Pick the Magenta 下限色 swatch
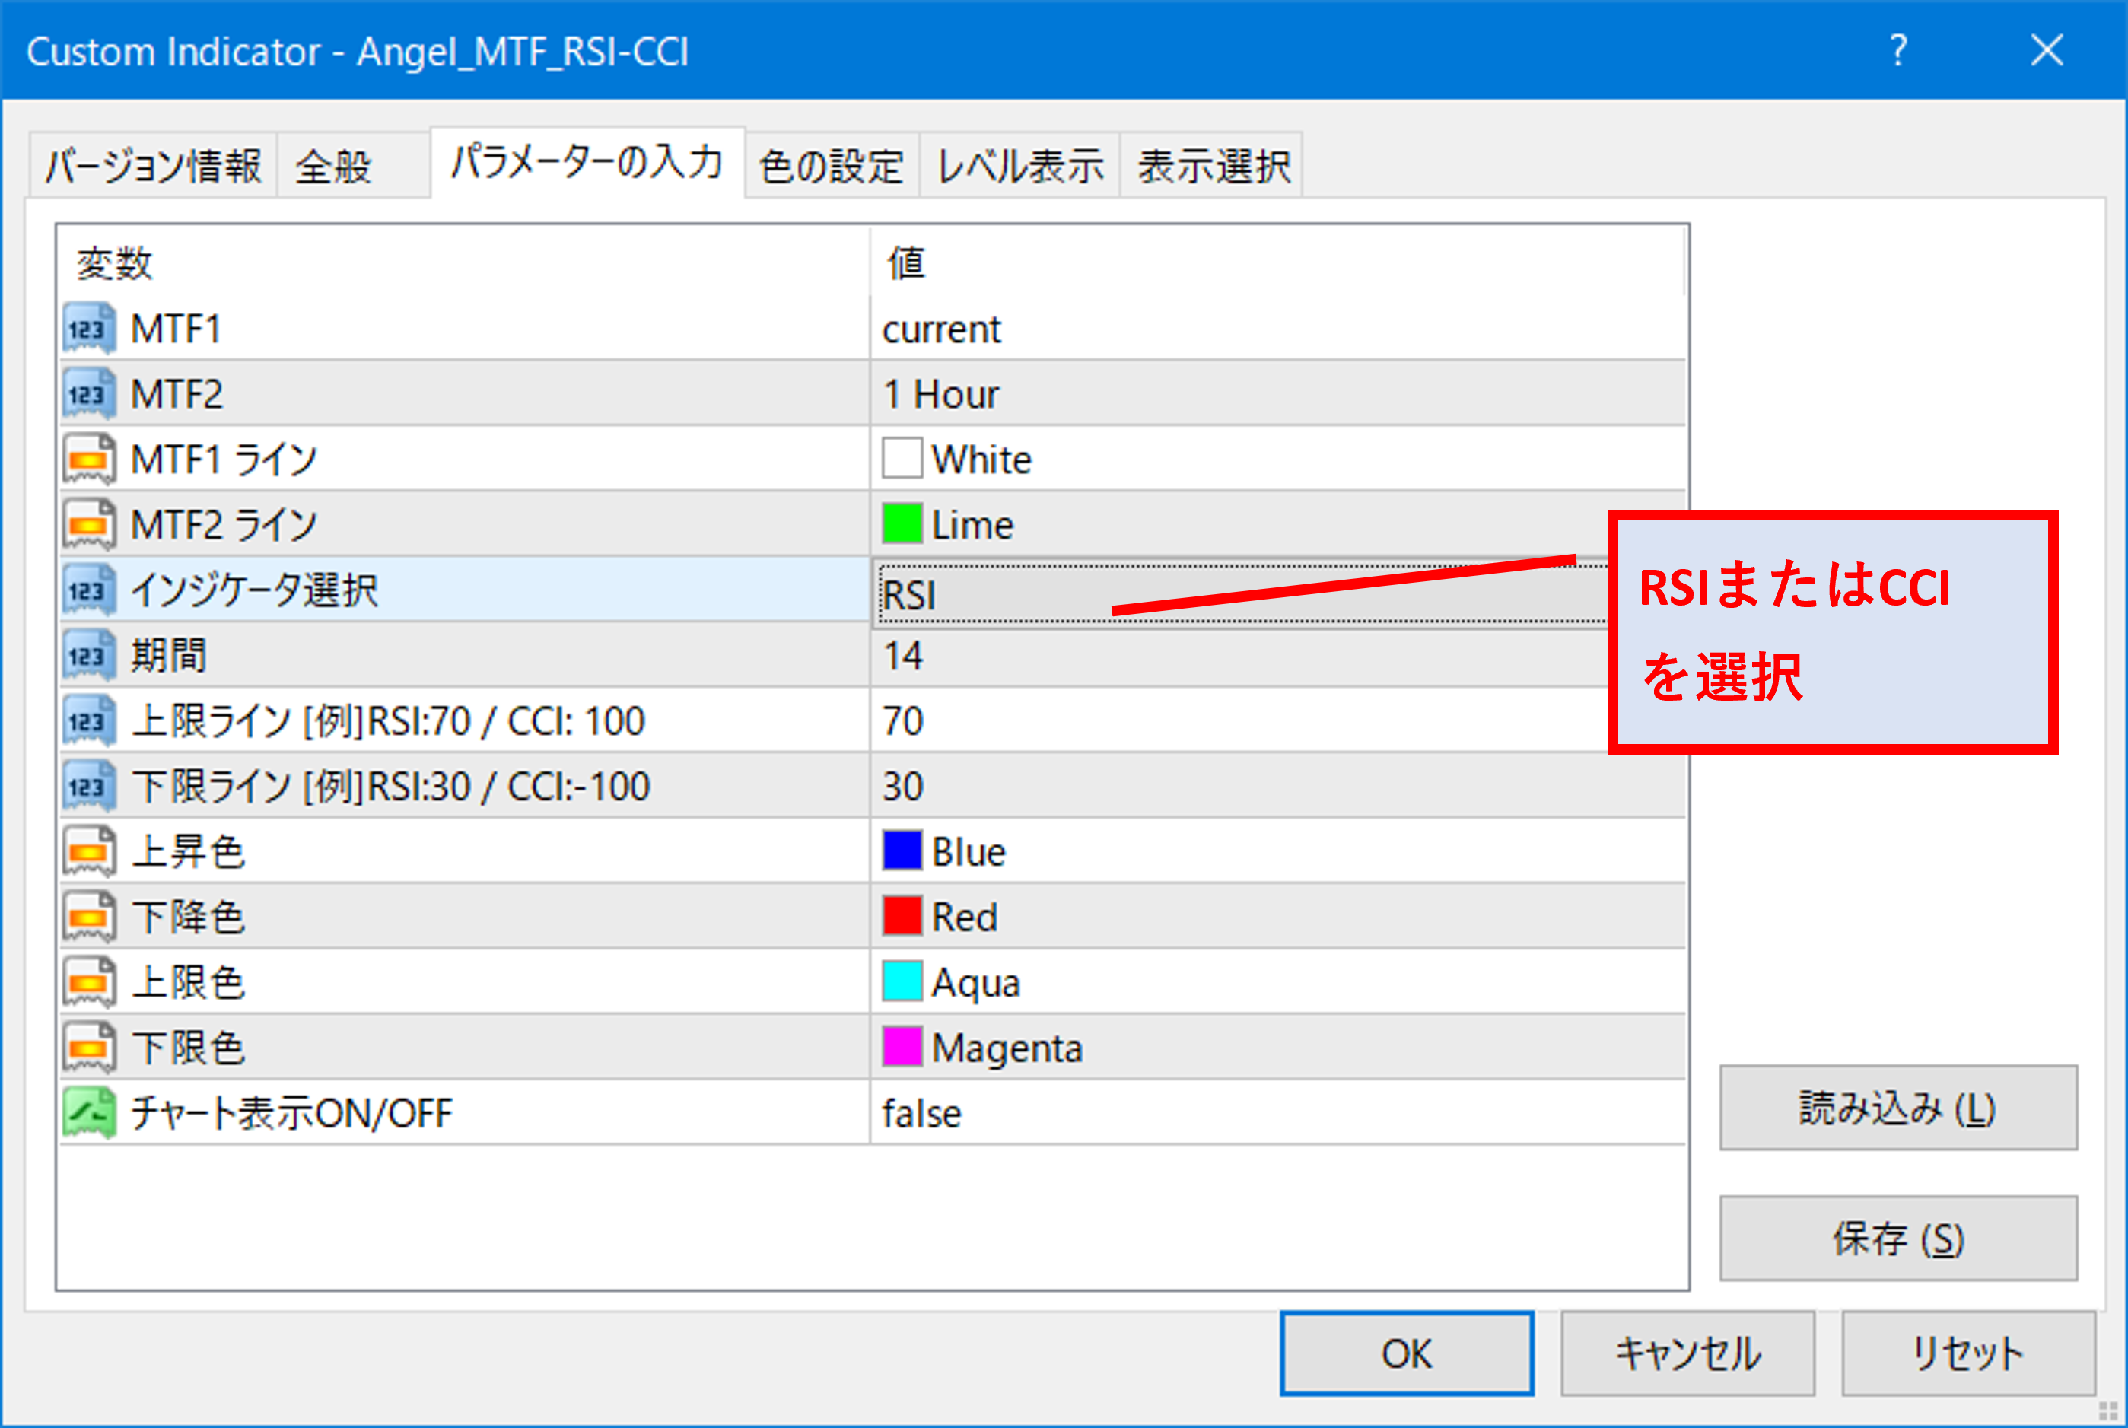Image resolution: width=2128 pixels, height=1428 pixels. pos(902,1048)
